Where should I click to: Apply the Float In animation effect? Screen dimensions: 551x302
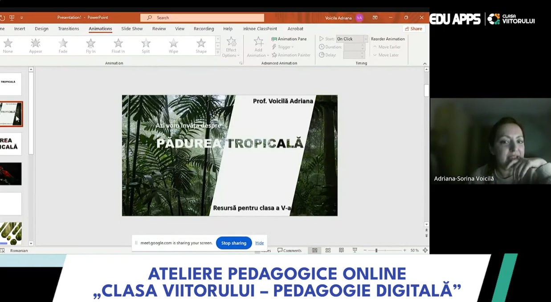118,46
